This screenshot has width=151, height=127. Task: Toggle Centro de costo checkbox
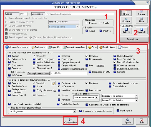59,83
